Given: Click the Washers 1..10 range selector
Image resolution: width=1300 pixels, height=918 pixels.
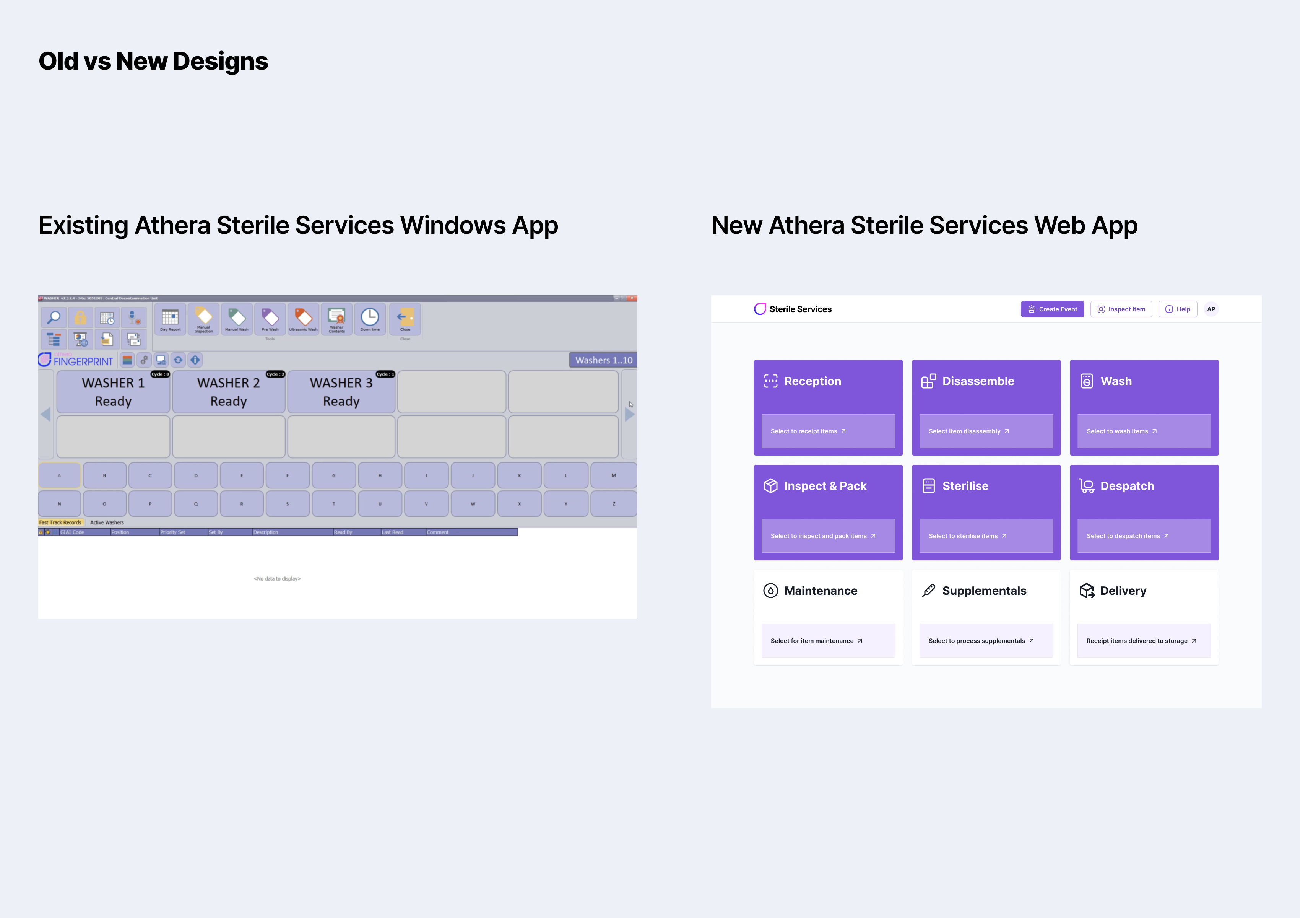Looking at the screenshot, I should pos(603,360).
